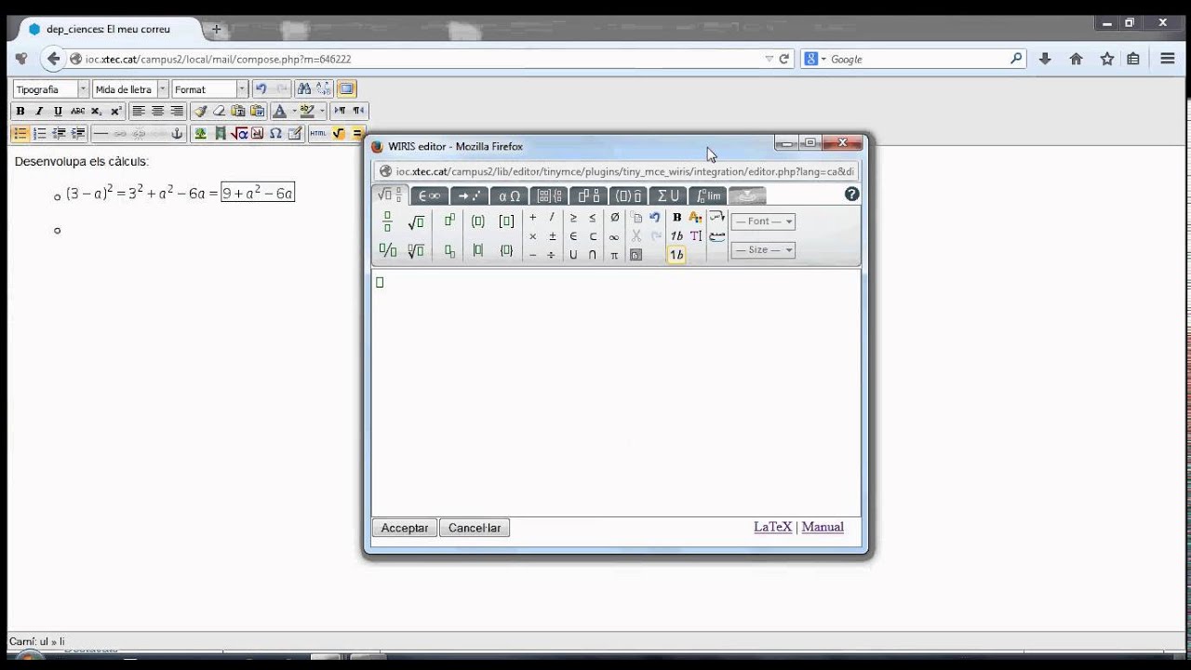Insert round parentheses template
This screenshot has height=670, width=1191.
point(477,221)
